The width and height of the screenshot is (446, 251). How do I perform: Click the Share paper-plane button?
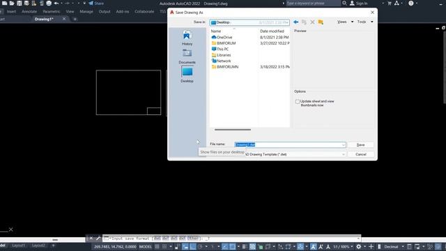click(x=96, y=3)
